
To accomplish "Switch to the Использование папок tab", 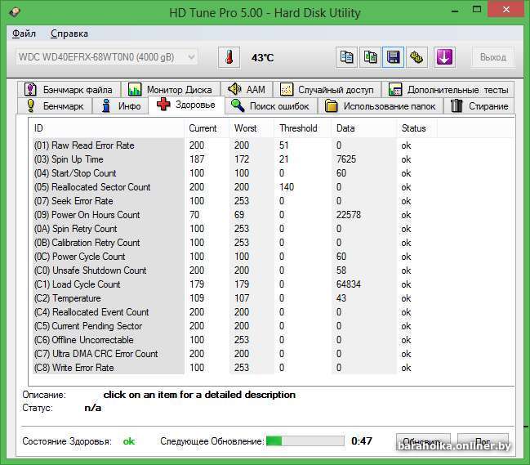I will coord(381,106).
